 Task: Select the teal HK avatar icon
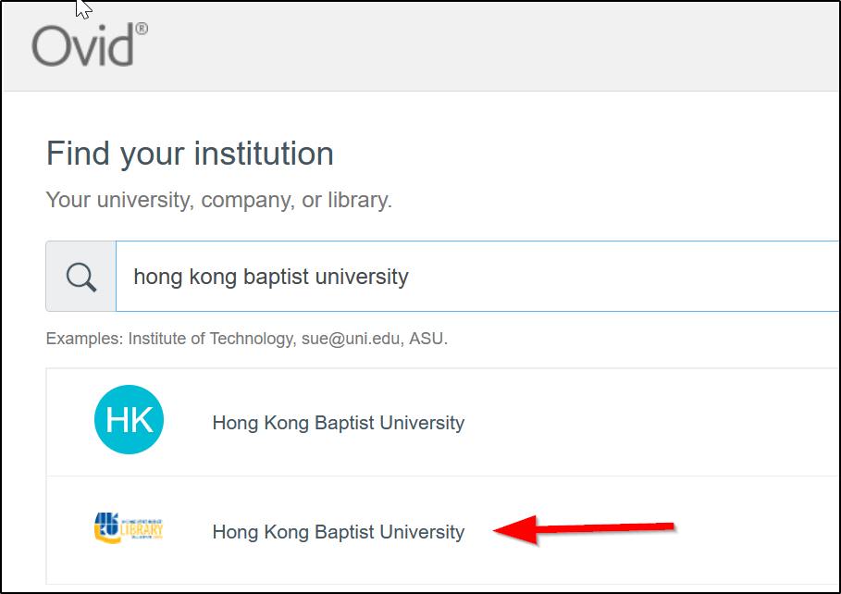129,419
